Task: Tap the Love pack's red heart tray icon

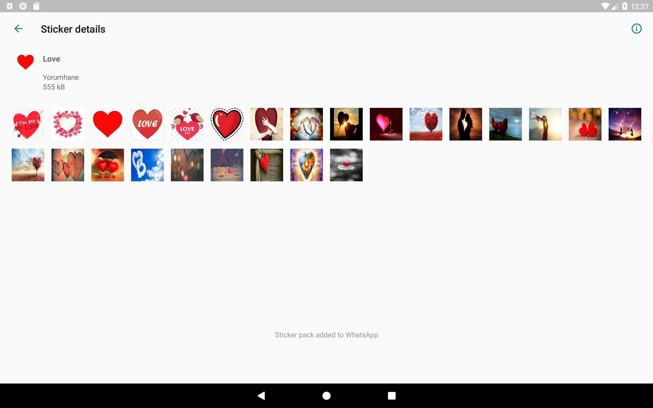Action: 25,61
